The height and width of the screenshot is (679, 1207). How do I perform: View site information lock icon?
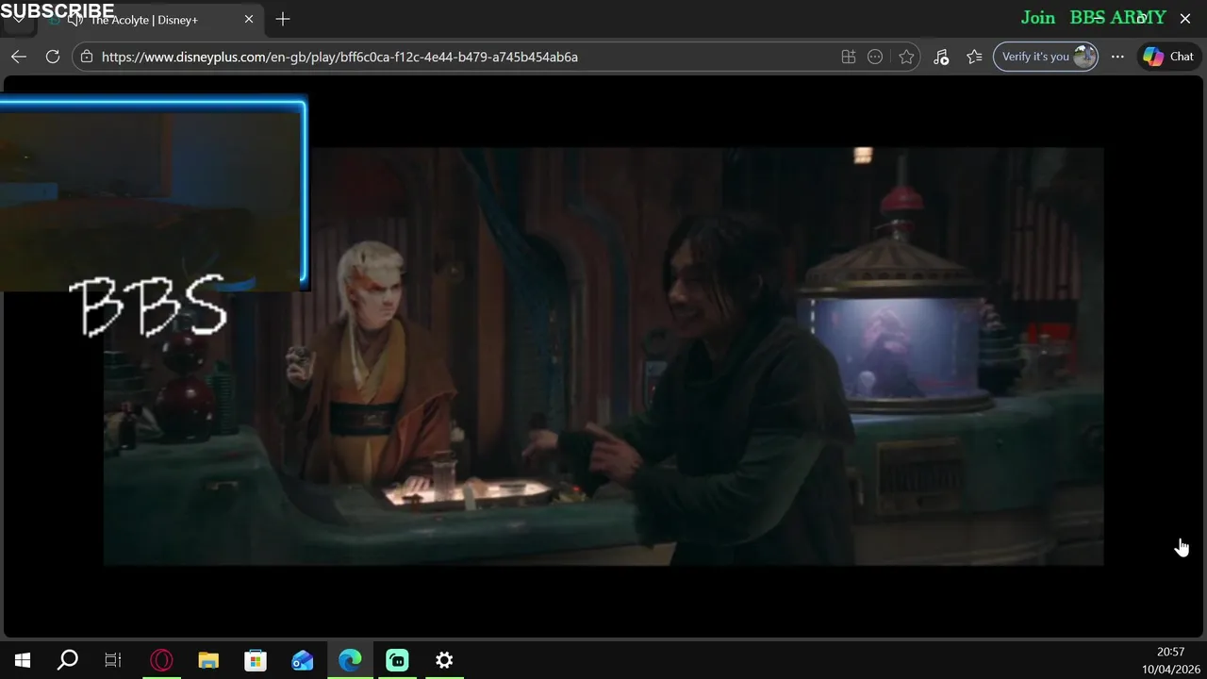coord(87,57)
